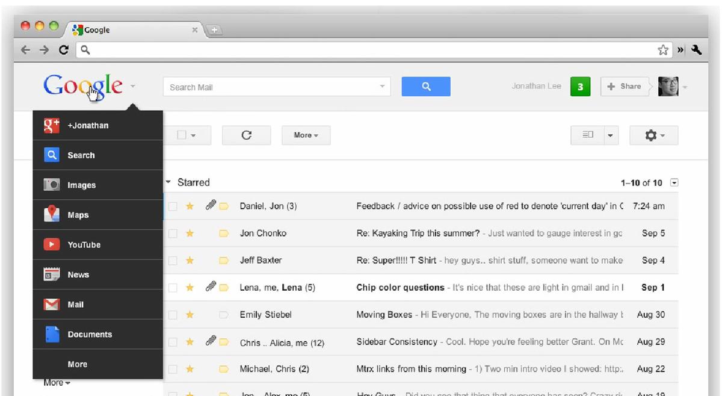
Task: Expand the More link below the dark menu
Action: (57, 383)
